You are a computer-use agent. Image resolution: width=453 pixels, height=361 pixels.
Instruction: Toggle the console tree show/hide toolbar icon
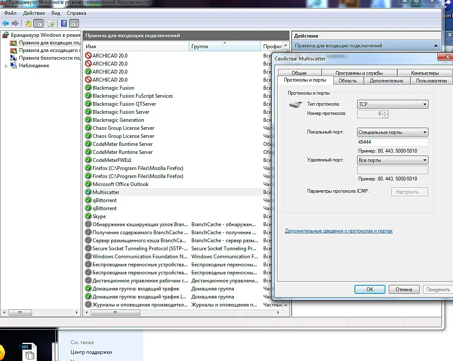tap(38, 23)
